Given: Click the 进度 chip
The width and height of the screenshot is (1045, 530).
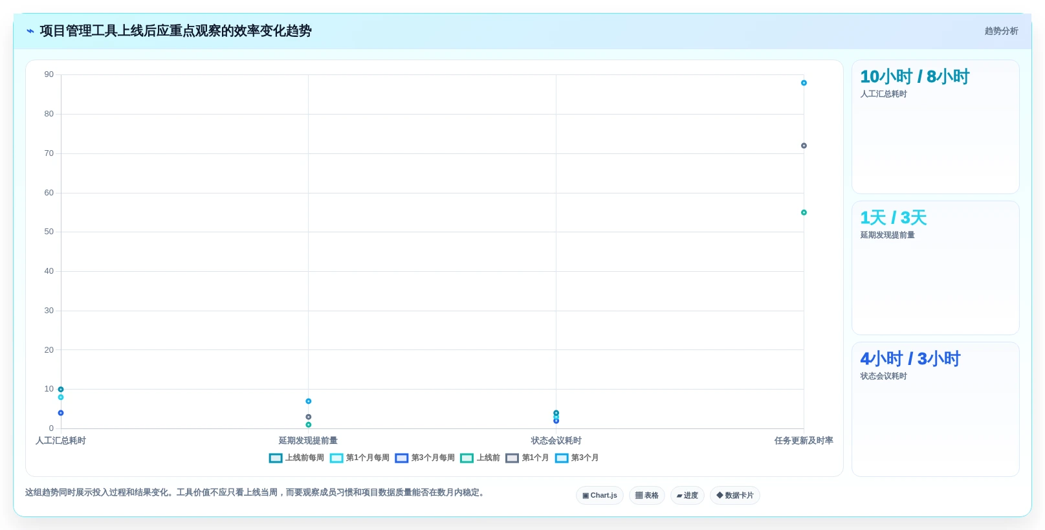Looking at the screenshot, I should tap(687, 495).
